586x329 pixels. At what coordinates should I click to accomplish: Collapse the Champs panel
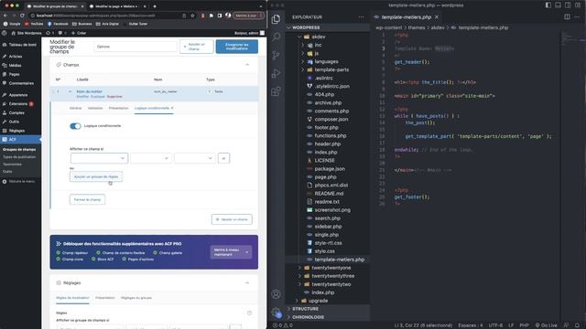tap(247, 65)
